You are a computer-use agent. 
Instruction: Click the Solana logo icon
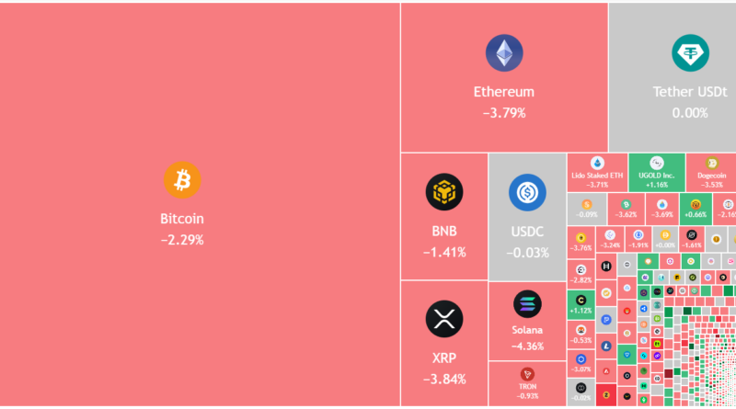tap(527, 304)
